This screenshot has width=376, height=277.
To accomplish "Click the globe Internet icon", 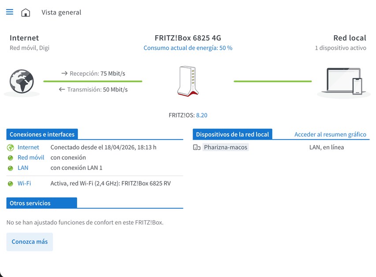I will click(22, 81).
